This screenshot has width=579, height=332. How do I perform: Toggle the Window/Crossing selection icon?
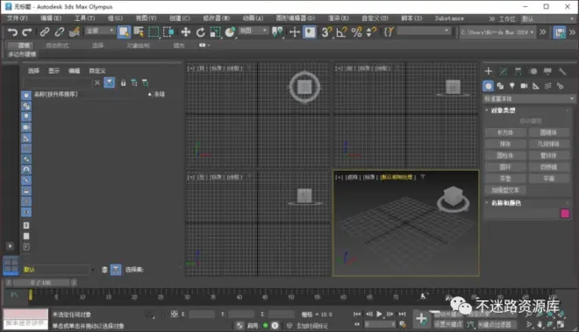coord(168,32)
